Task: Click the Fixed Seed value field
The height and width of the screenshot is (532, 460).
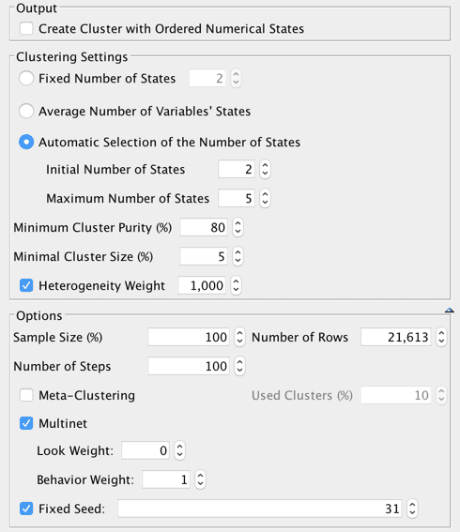Action: tap(260, 509)
